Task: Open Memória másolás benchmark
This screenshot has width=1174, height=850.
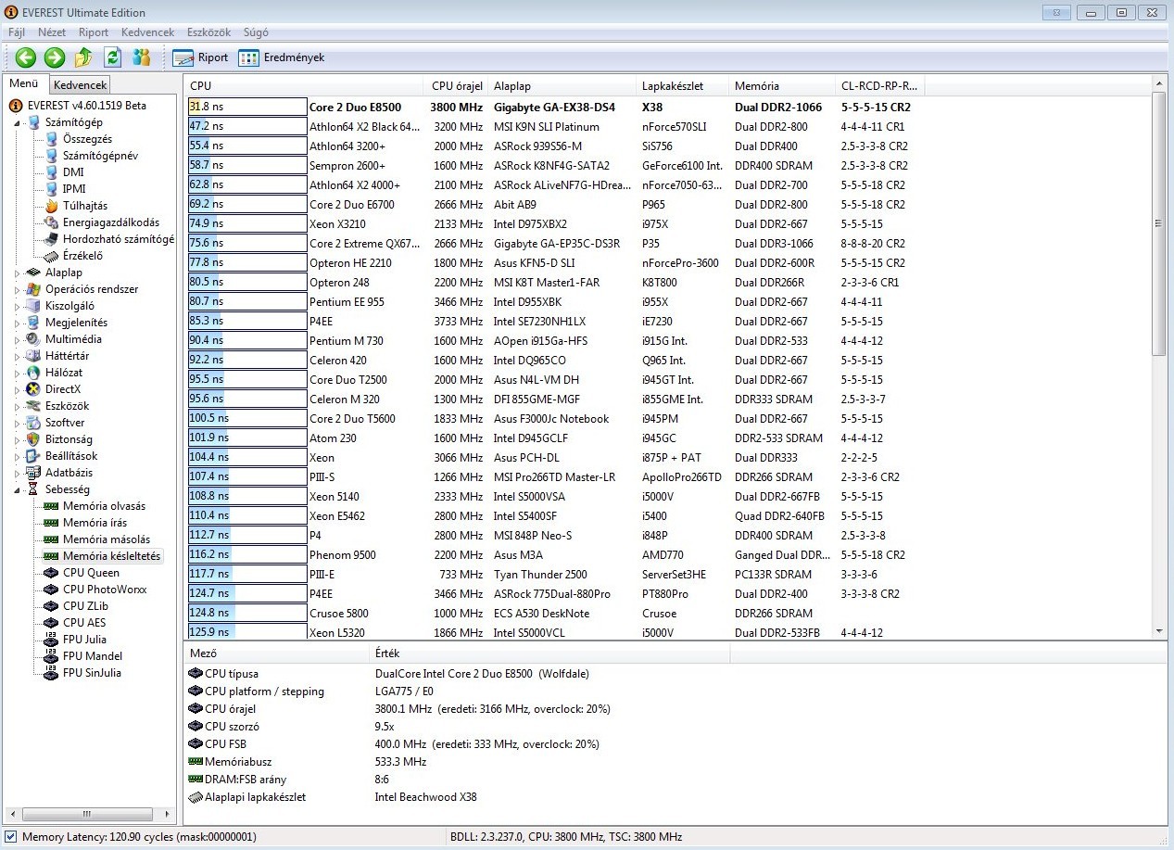Action: click(x=107, y=539)
